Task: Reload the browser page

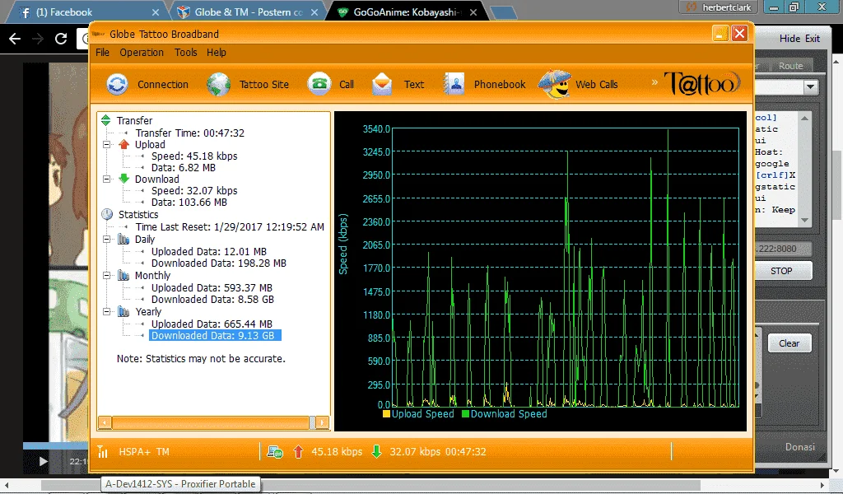Action: [61, 38]
